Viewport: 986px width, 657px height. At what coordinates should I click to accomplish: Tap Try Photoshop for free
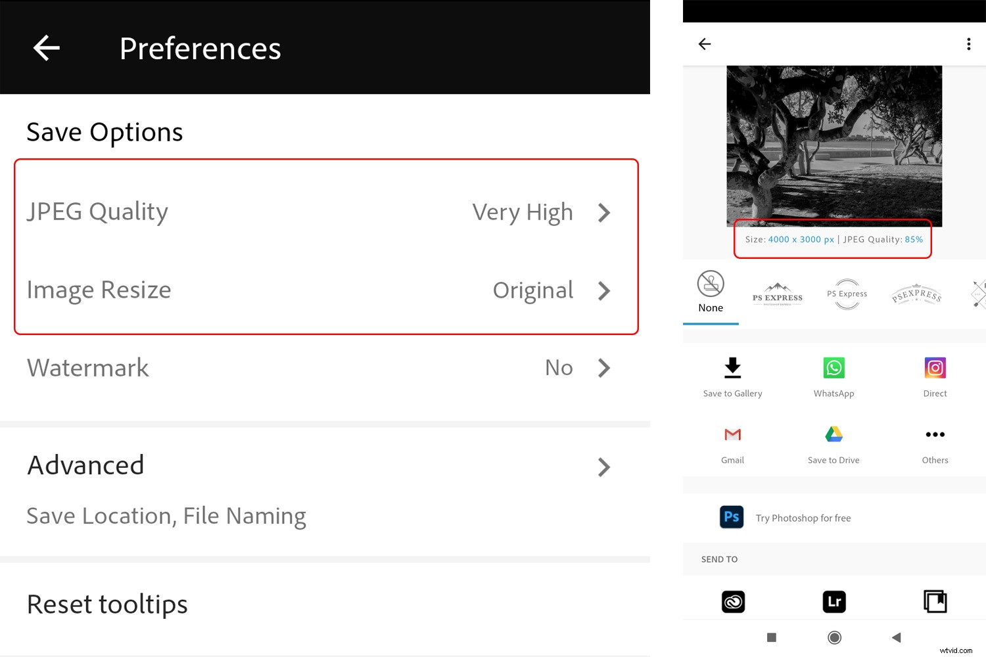(x=803, y=518)
